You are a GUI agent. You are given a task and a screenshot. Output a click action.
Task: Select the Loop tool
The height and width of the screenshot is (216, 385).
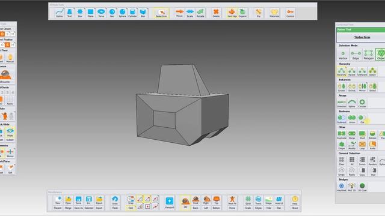(362, 145)
